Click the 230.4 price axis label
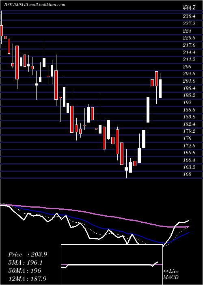Image resolution: width=203 pixels, height=285 pixels. point(189,16)
